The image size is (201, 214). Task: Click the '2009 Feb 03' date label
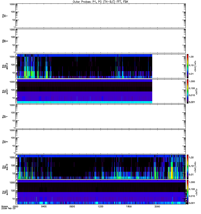(x=8, y=209)
